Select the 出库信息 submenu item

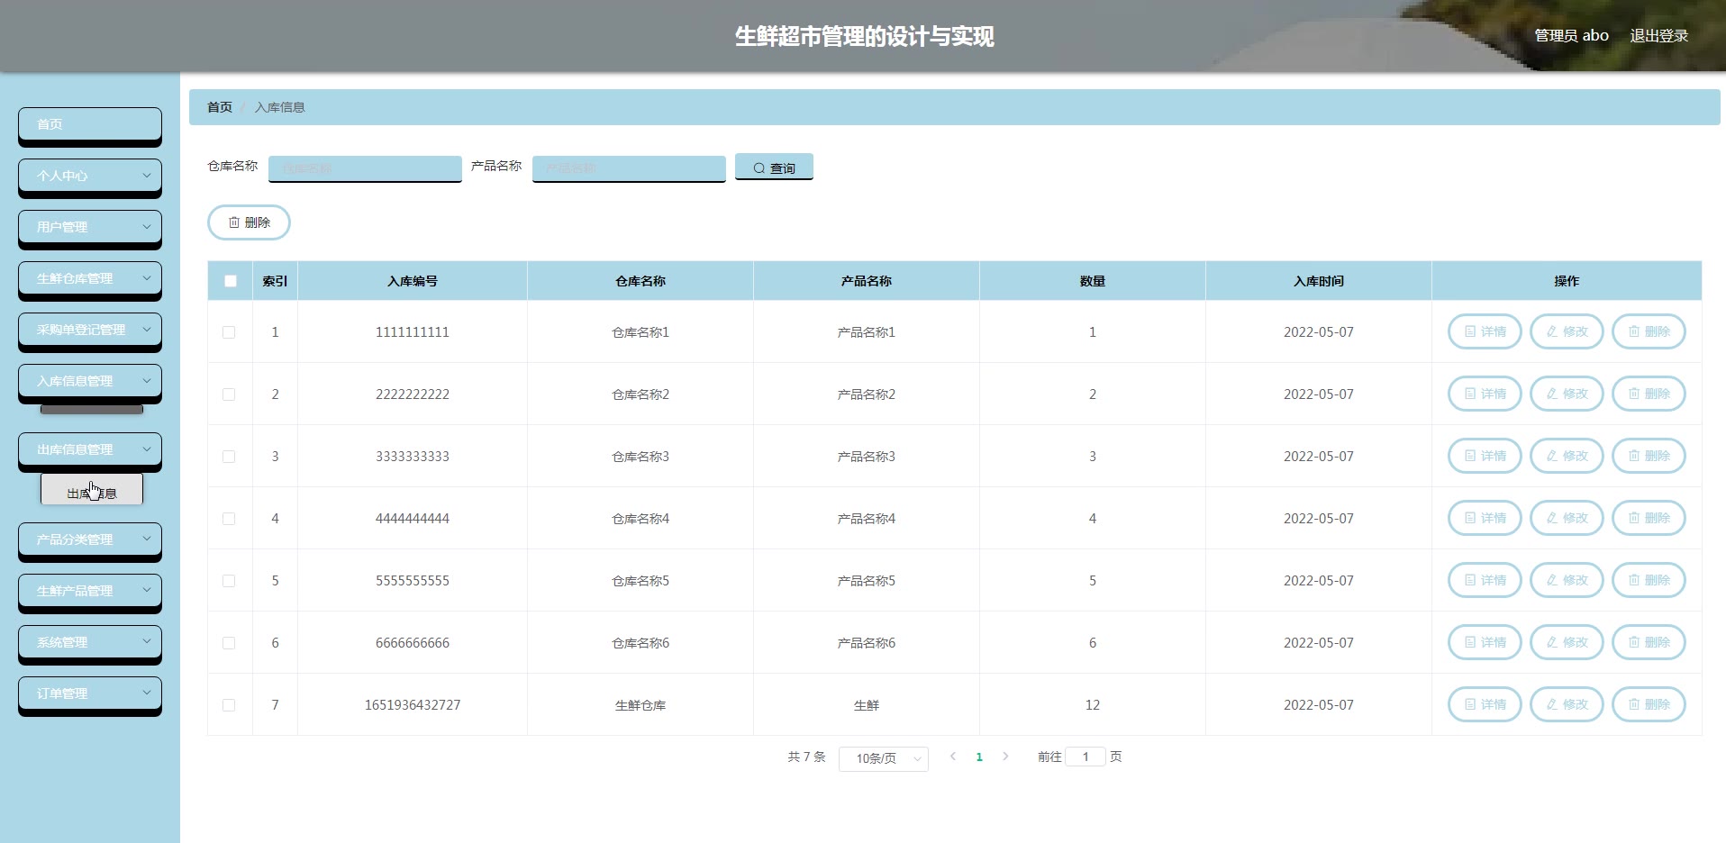(92, 489)
